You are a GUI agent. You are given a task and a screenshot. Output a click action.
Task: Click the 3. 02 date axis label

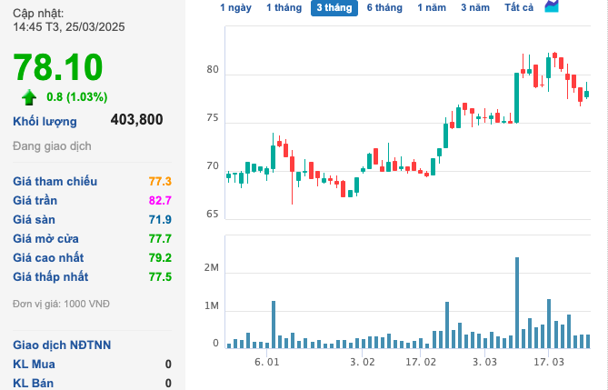pyautogui.click(x=362, y=362)
